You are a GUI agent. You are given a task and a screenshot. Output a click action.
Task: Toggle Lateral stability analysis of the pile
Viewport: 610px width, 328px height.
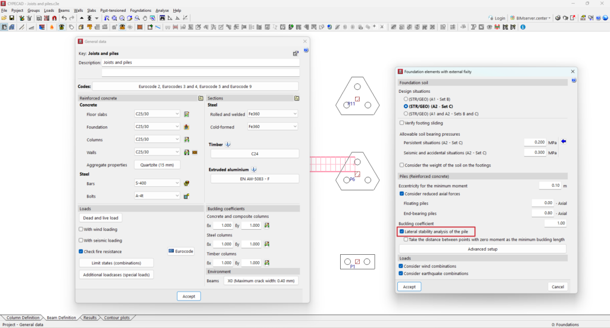coord(402,232)
